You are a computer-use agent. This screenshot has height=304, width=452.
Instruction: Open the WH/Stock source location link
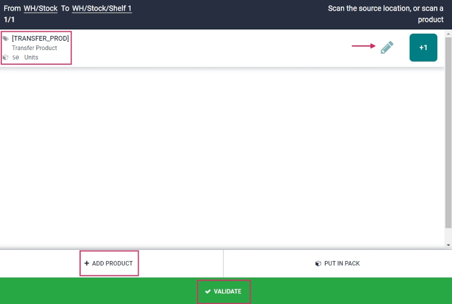coord(41,9)
